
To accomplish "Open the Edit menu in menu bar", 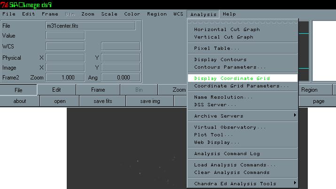I will (28, 14).
